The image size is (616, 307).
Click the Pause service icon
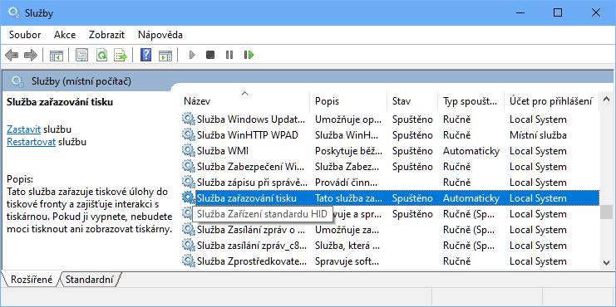click(x=229, y=56)
